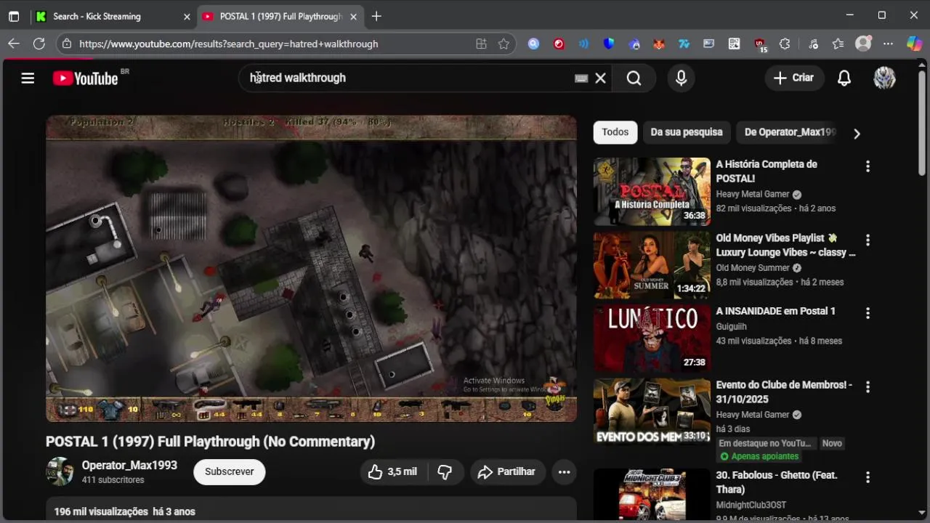The height and width of the screenshot is (523, 930).
Task: Close the POSTAL 1 YouTube tab
Action: point(353,16)
